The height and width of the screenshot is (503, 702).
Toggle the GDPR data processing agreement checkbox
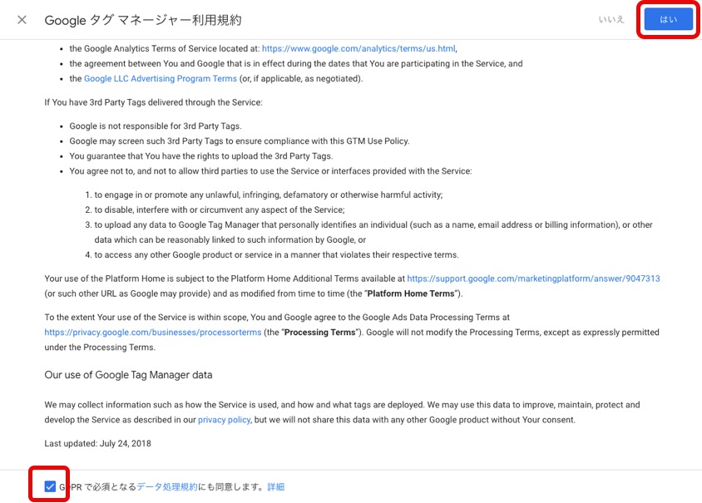(50, 486)
